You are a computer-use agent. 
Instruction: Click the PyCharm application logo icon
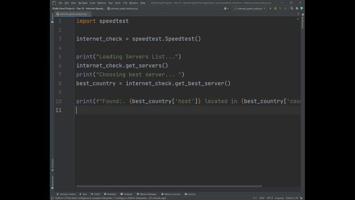pos(54,3)
